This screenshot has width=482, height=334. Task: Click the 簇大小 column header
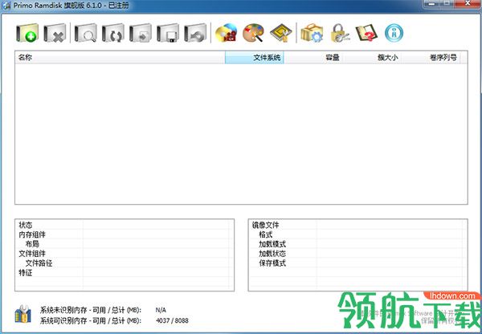372,58
